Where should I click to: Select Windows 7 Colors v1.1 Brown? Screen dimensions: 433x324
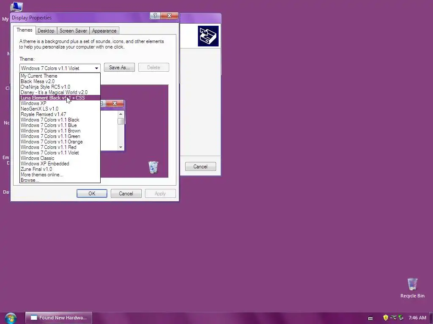60,131
